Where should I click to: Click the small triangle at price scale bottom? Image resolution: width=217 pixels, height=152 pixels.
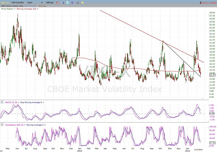pos(202,99)
